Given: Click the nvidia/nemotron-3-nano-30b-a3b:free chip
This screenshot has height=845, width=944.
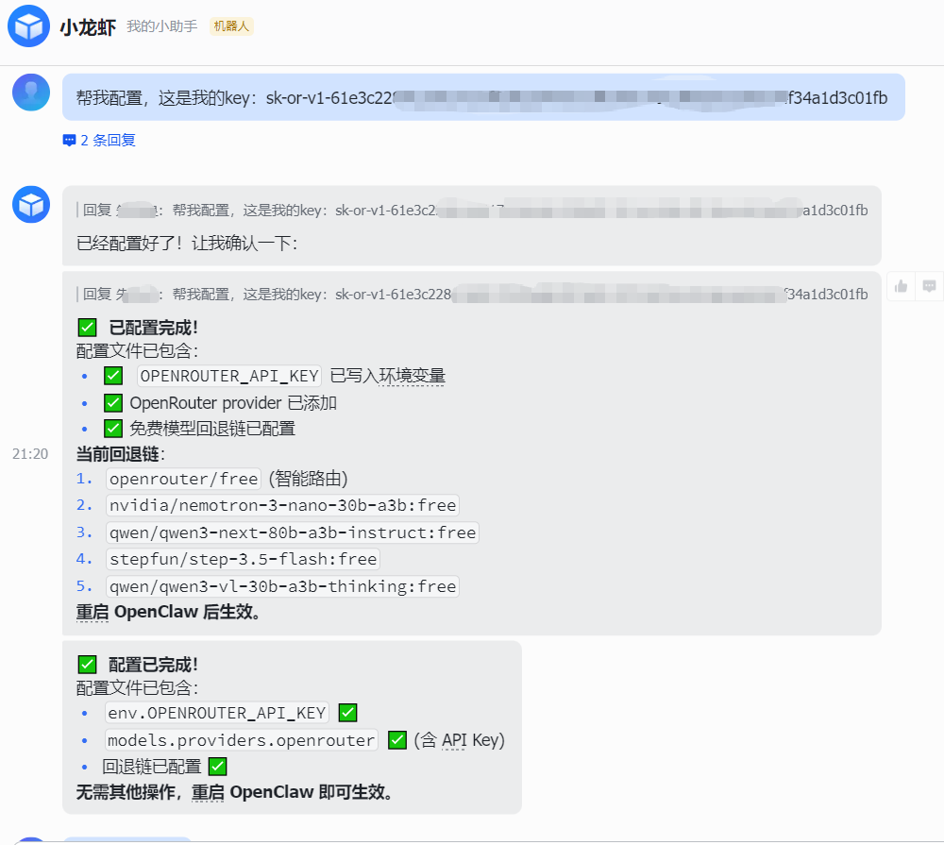Looking at the screenshot, I should [280, 505].
